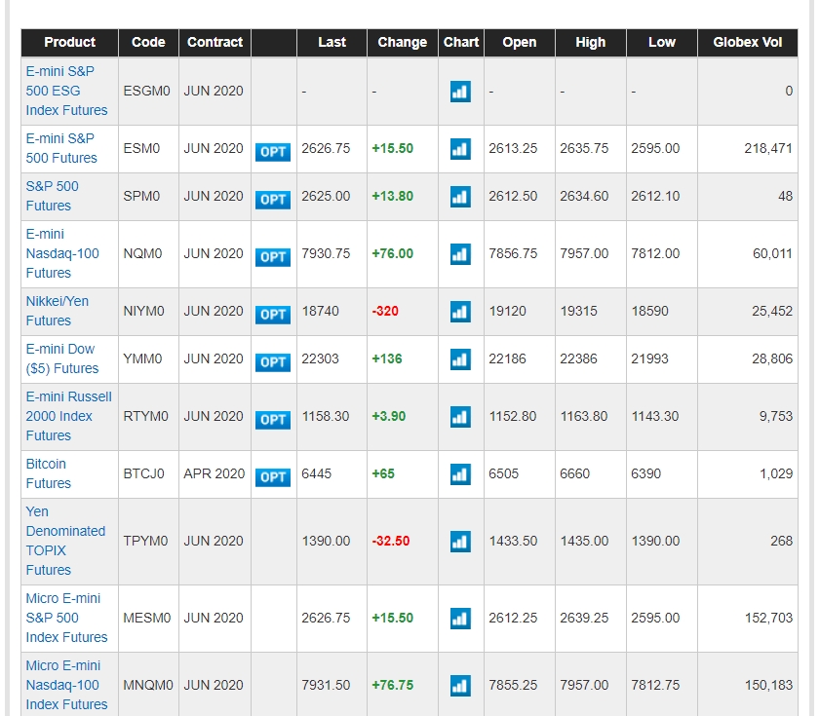Select last price 22303
The height and width of the screenshot is (716, 820).
point(320,358)
